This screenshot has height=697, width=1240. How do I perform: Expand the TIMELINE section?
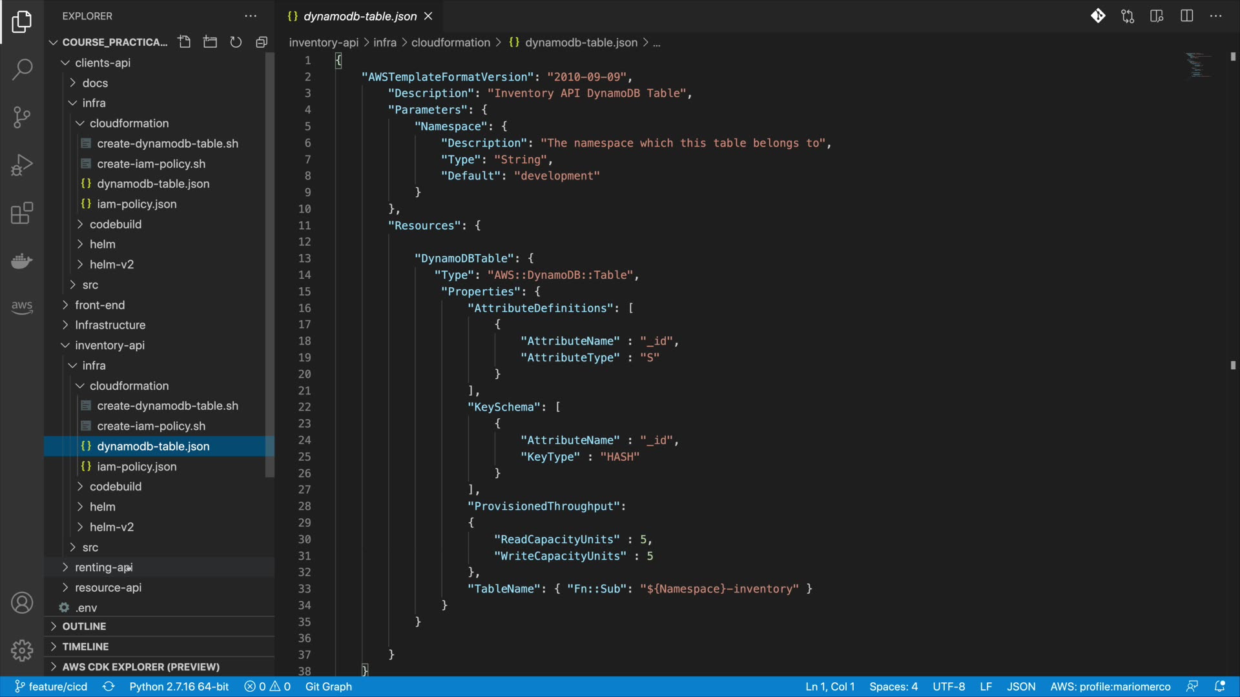[x=85, y=646]
